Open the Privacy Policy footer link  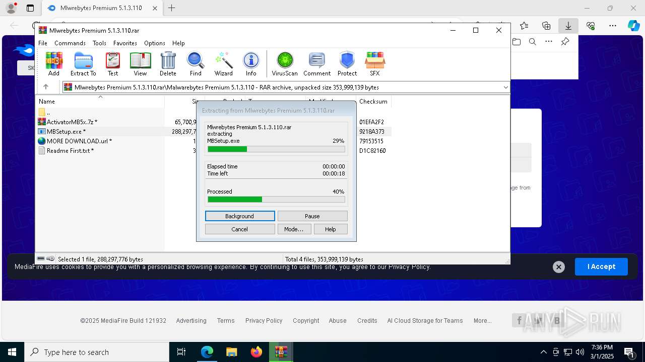(264, 321)
